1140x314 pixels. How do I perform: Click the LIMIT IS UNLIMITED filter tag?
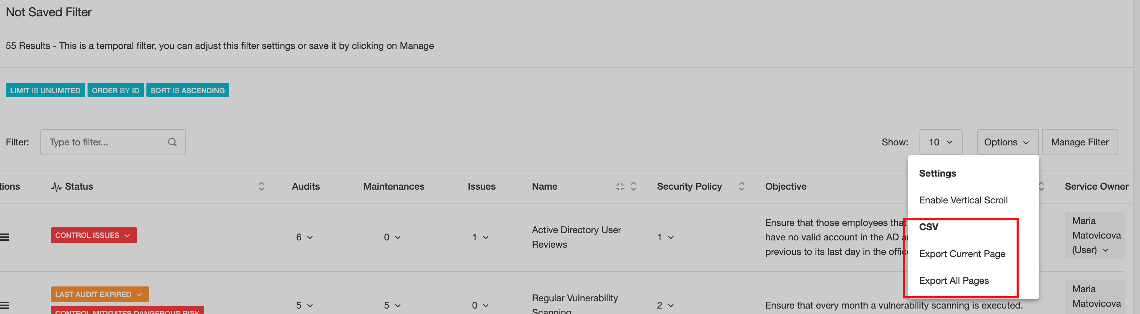[45, 90]
